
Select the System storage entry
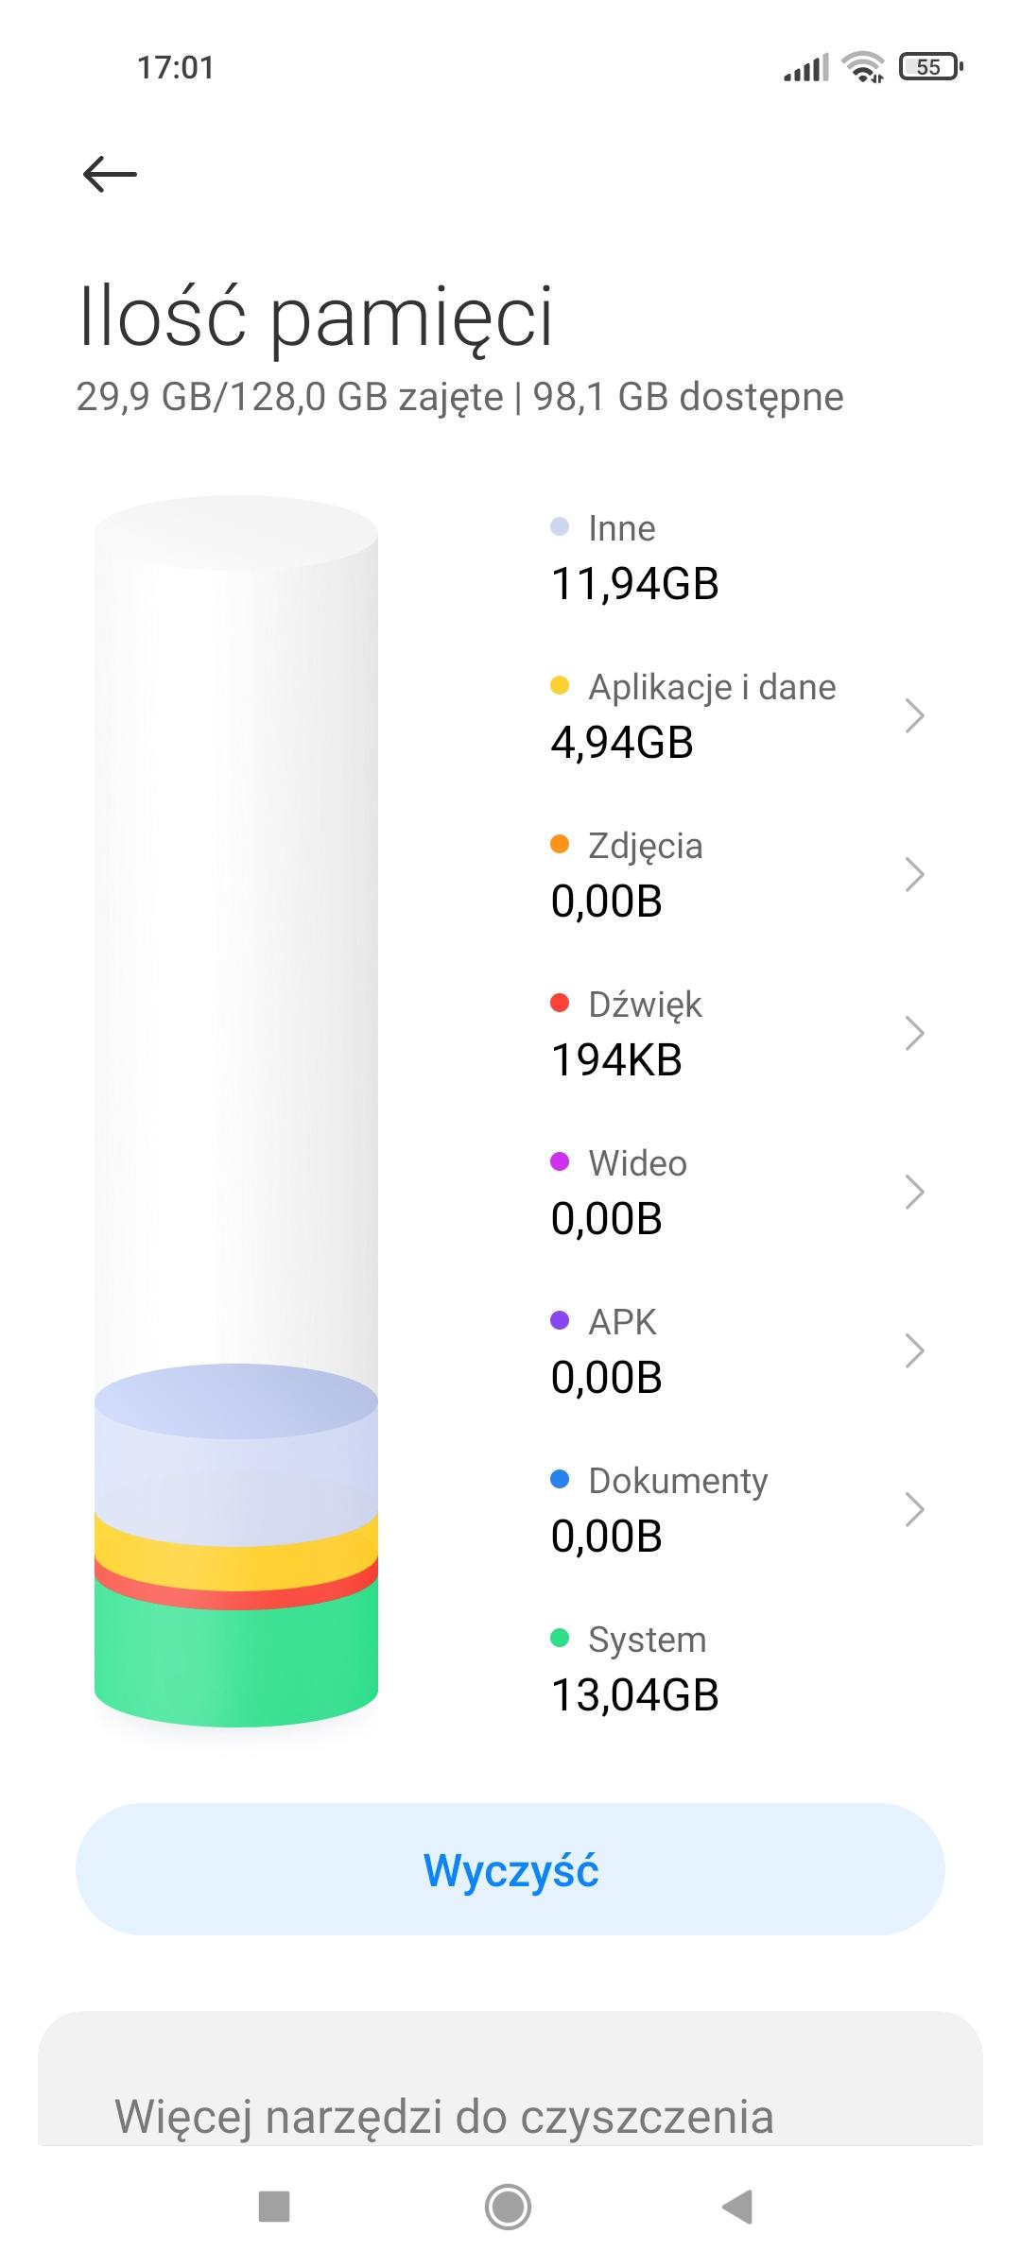635,1669
